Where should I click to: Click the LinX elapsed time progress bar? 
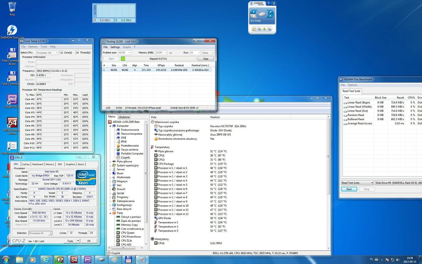pyautogui.click(x=158, y=59)
